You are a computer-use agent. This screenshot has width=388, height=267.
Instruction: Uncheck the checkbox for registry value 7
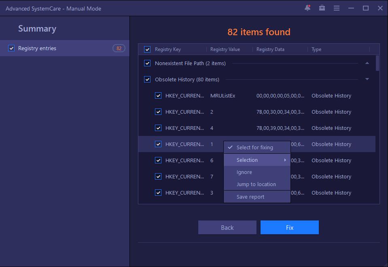[x=158, y=176]
